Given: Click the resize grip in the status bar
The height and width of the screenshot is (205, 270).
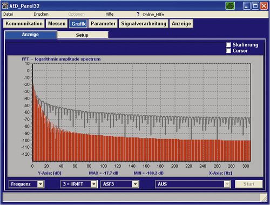Looking at the screenshot, I should click(x=264, y=198).
